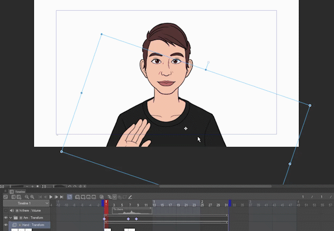
Task: Open the keyframe interpolation dropdown arrow
Action: coord(115,197)
